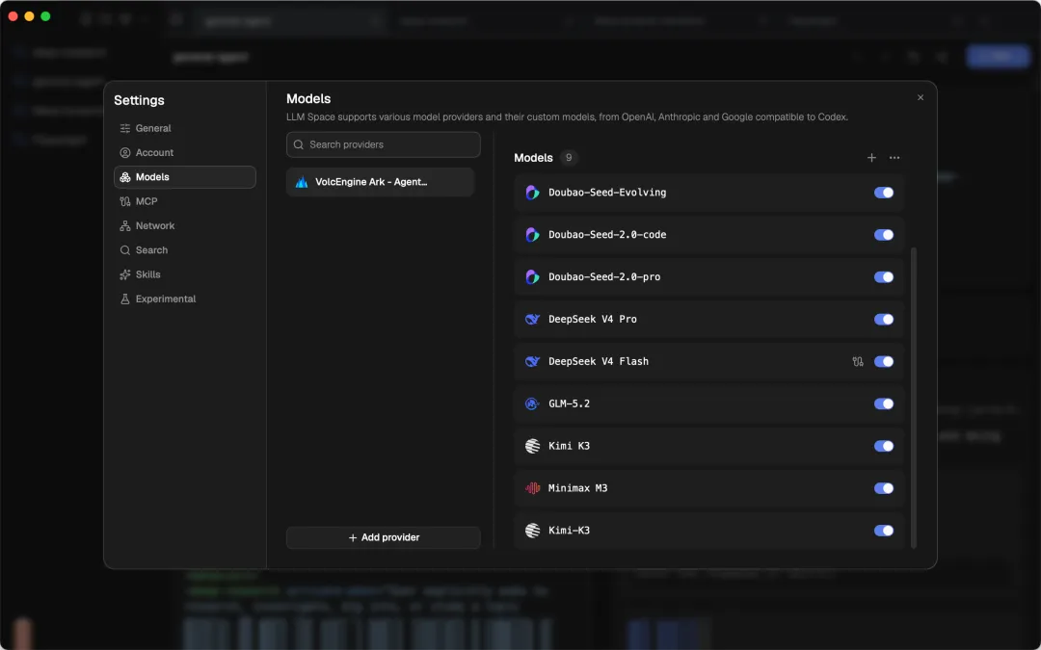Click Doubao-Seed-2.0-pro model icon
1041x650 pixels.
pos(532,277)
